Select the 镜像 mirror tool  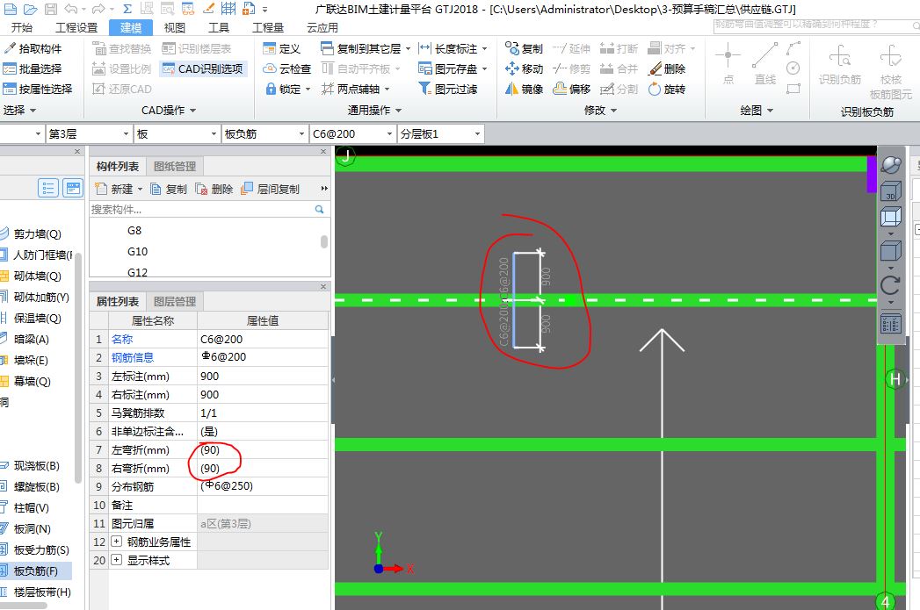tap(524, 89)
